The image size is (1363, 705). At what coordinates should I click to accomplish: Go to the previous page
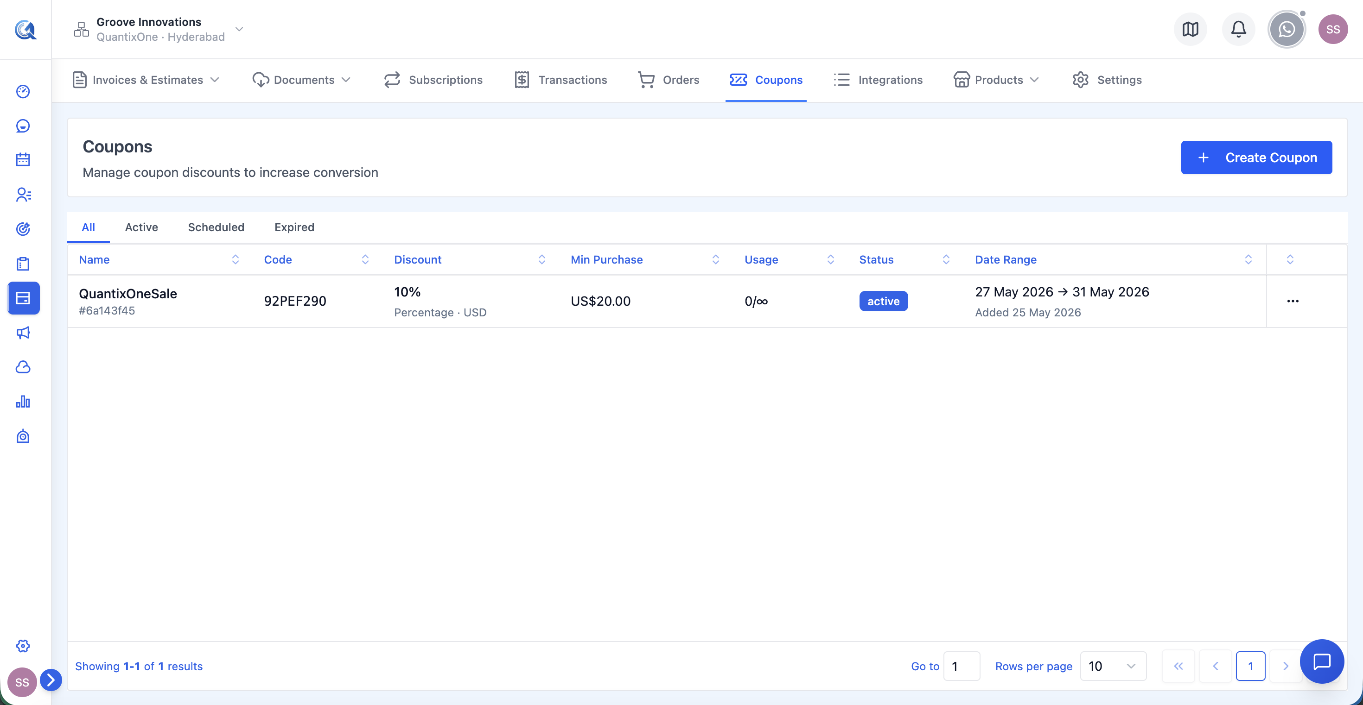coord(1216,666)
